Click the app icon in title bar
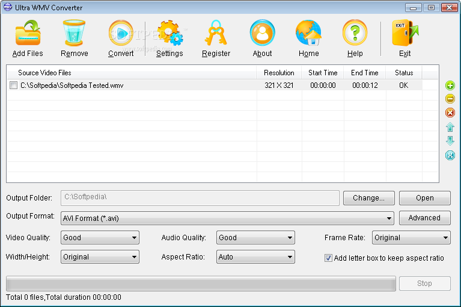This screenshot has width=461, height=307. click(x=7, y=7)
